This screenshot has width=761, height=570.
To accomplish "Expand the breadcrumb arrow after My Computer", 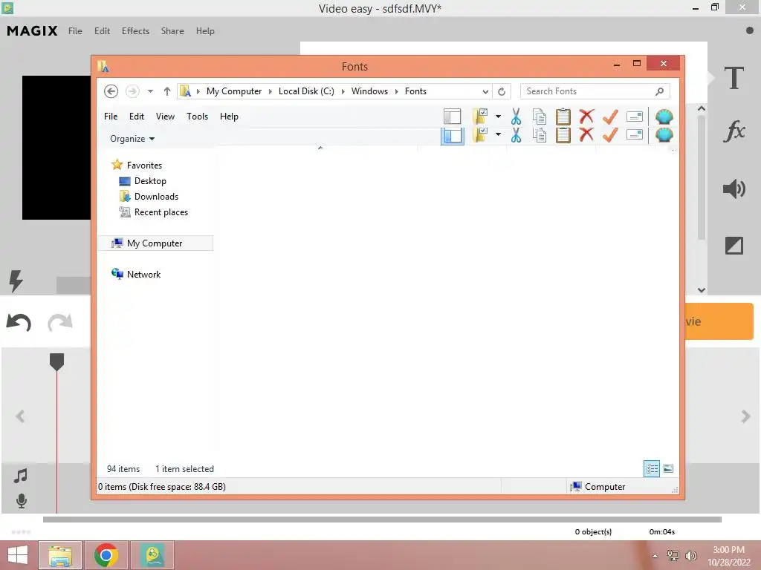I will pyautogui.click(x=271, y=91).
